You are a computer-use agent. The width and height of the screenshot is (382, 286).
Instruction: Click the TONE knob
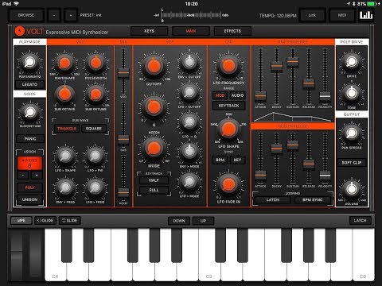[352, 93]
